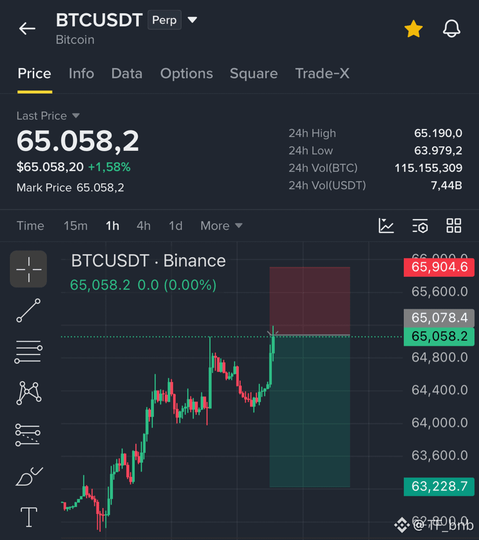The height and width of the screenshot is (540, 479).
Task: Click the BTCUSDT · Binance chart title
Action: coord(149,261)
